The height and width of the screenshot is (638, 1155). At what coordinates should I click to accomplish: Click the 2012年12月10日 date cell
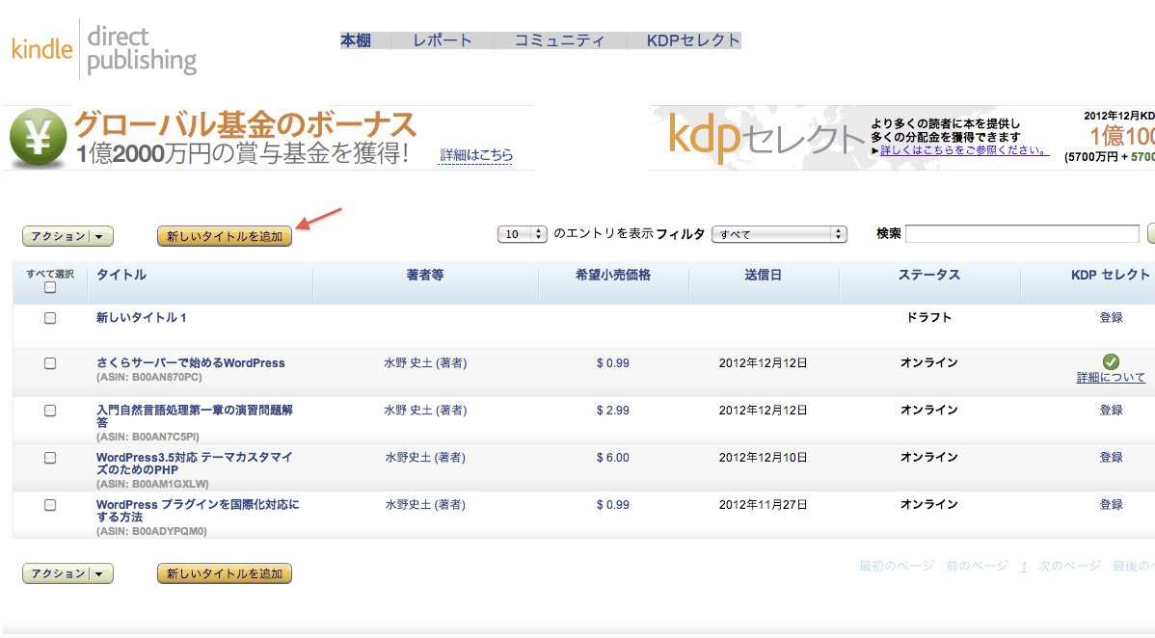point(764,458)
